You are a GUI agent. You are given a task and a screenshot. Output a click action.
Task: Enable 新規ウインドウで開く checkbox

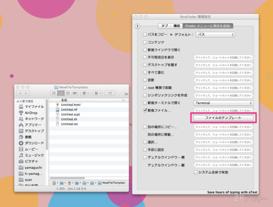coord(145,50)
